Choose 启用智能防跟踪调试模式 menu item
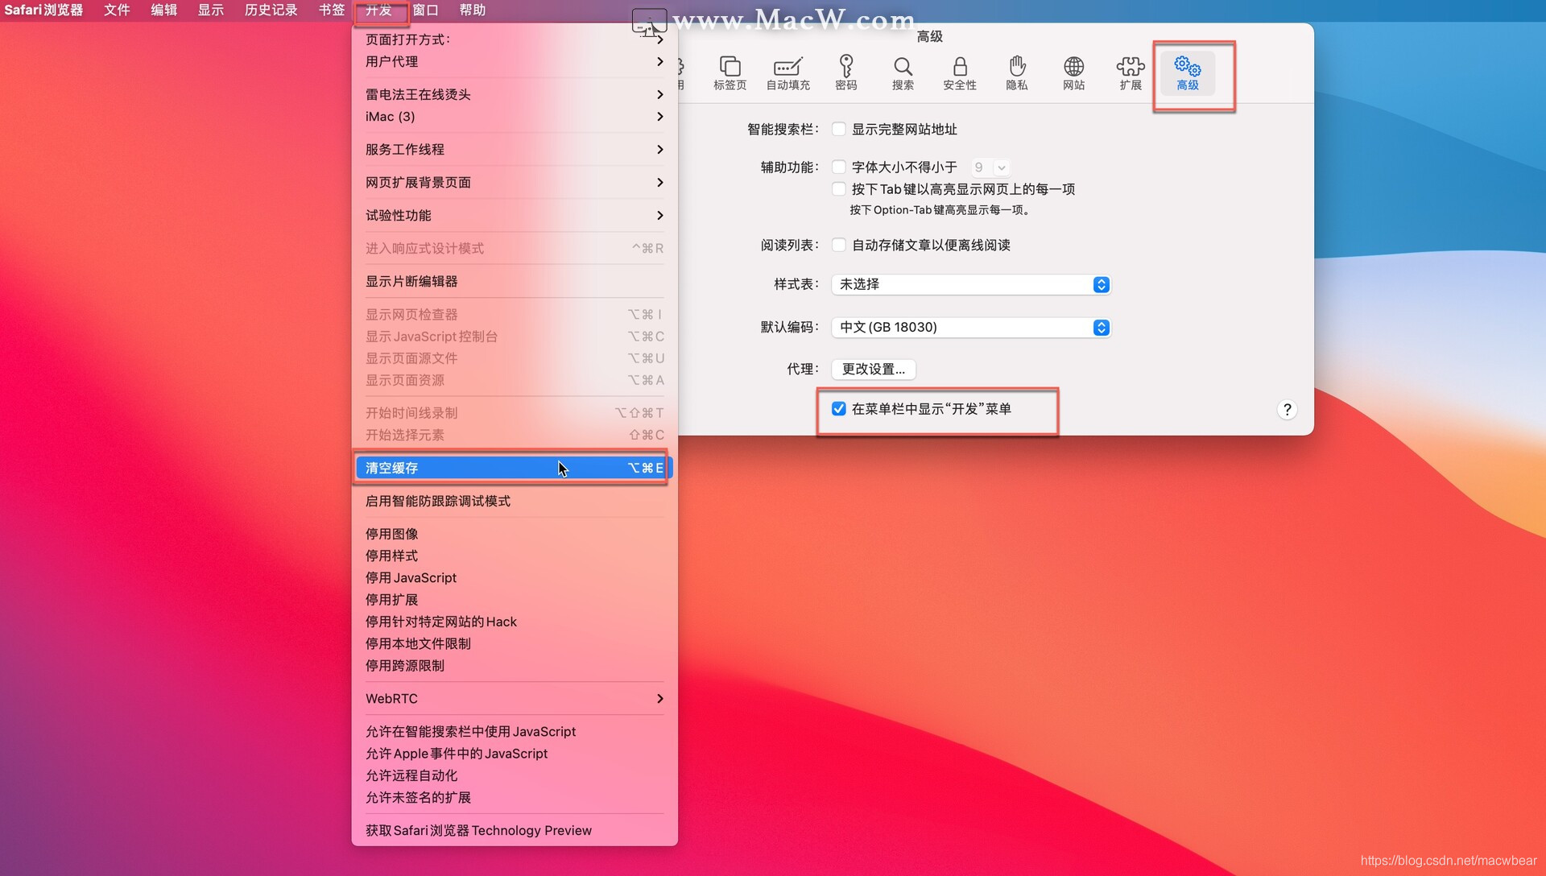1546x876 pixels. [x=515, y=502]
